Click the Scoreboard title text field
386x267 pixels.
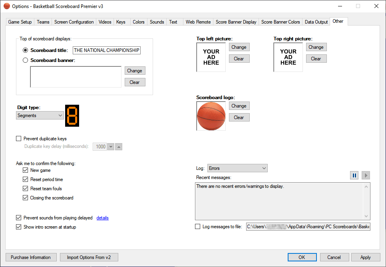tap(107, 50)
